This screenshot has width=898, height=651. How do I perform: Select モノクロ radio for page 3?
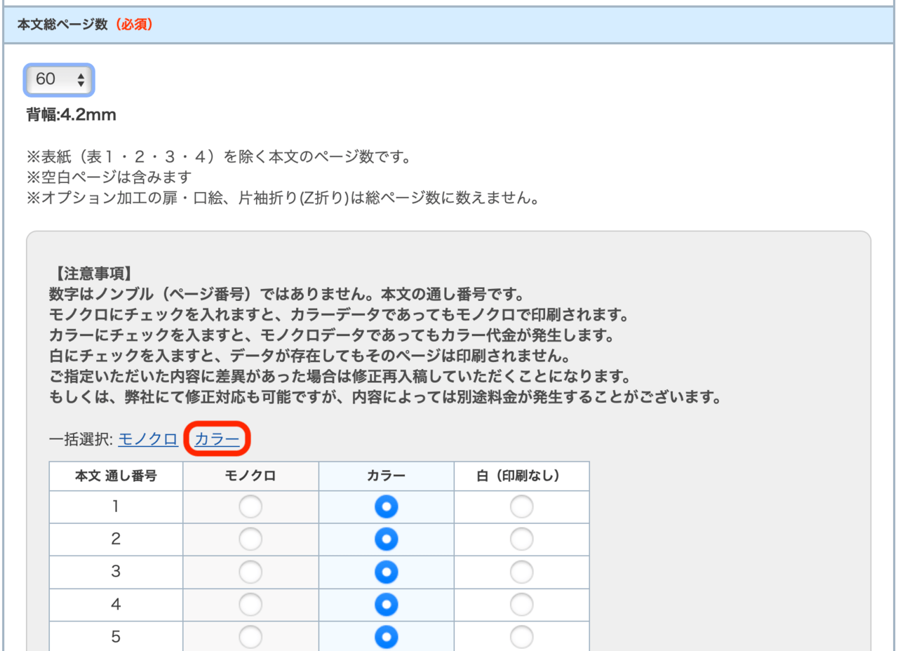250,572
